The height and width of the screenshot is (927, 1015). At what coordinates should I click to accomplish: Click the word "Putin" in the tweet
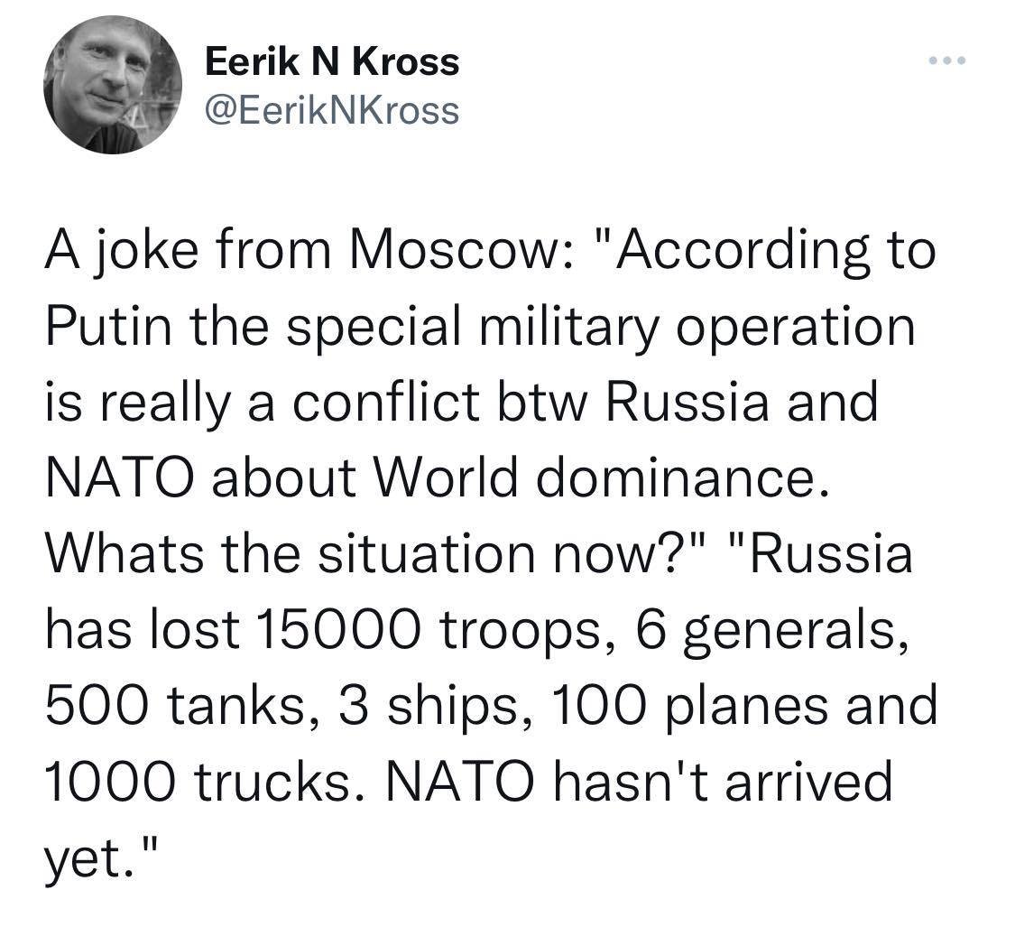pyautogui.click(x=108, y=325)
